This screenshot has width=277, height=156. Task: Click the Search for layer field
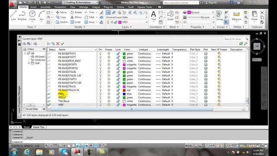234,39
